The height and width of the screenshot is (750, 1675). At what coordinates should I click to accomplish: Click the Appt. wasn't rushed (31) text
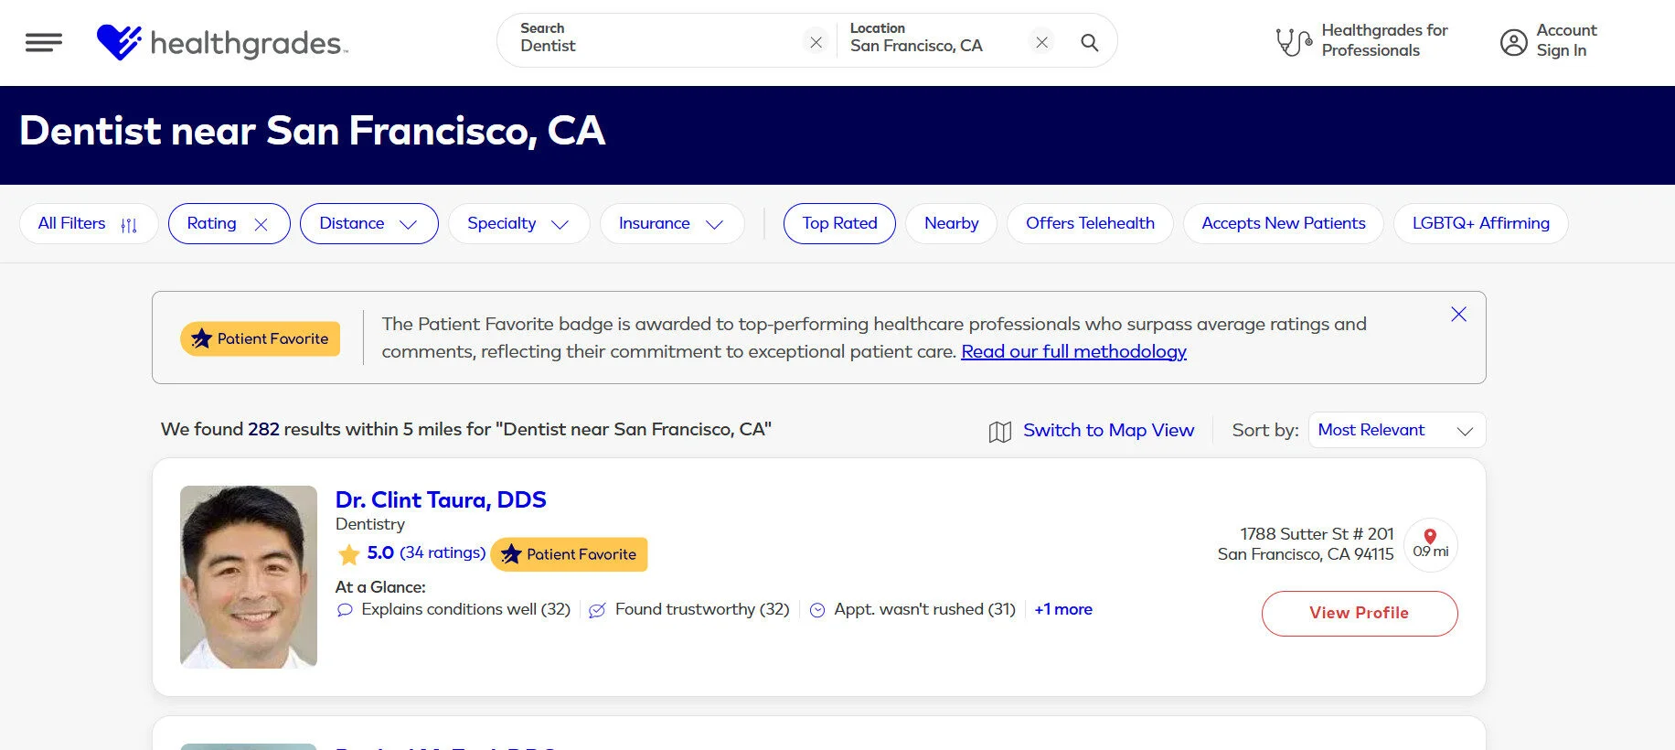[924, 609]
